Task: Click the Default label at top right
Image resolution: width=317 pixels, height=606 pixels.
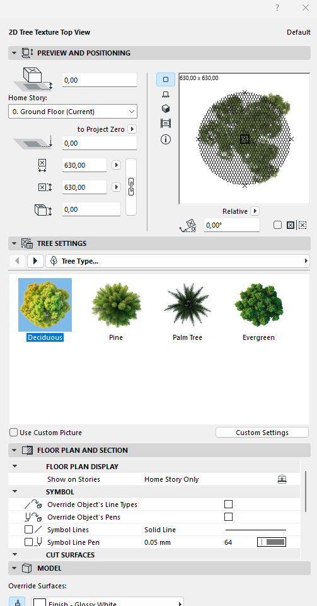Action: (299, 32)
